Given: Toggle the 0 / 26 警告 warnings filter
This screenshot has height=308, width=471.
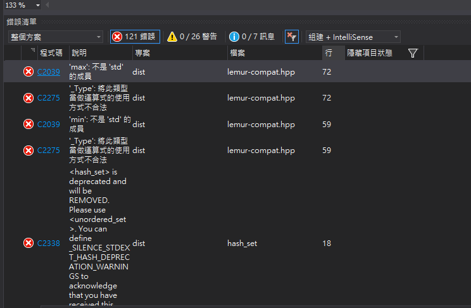Looking at the screenshot, I should coord(192,37).
